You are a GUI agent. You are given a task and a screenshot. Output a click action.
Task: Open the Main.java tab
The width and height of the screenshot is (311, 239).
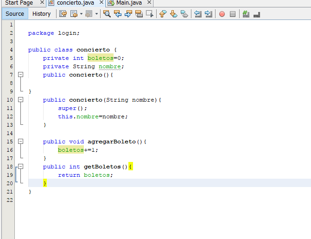pyautogui.click(x=129, y=3)
